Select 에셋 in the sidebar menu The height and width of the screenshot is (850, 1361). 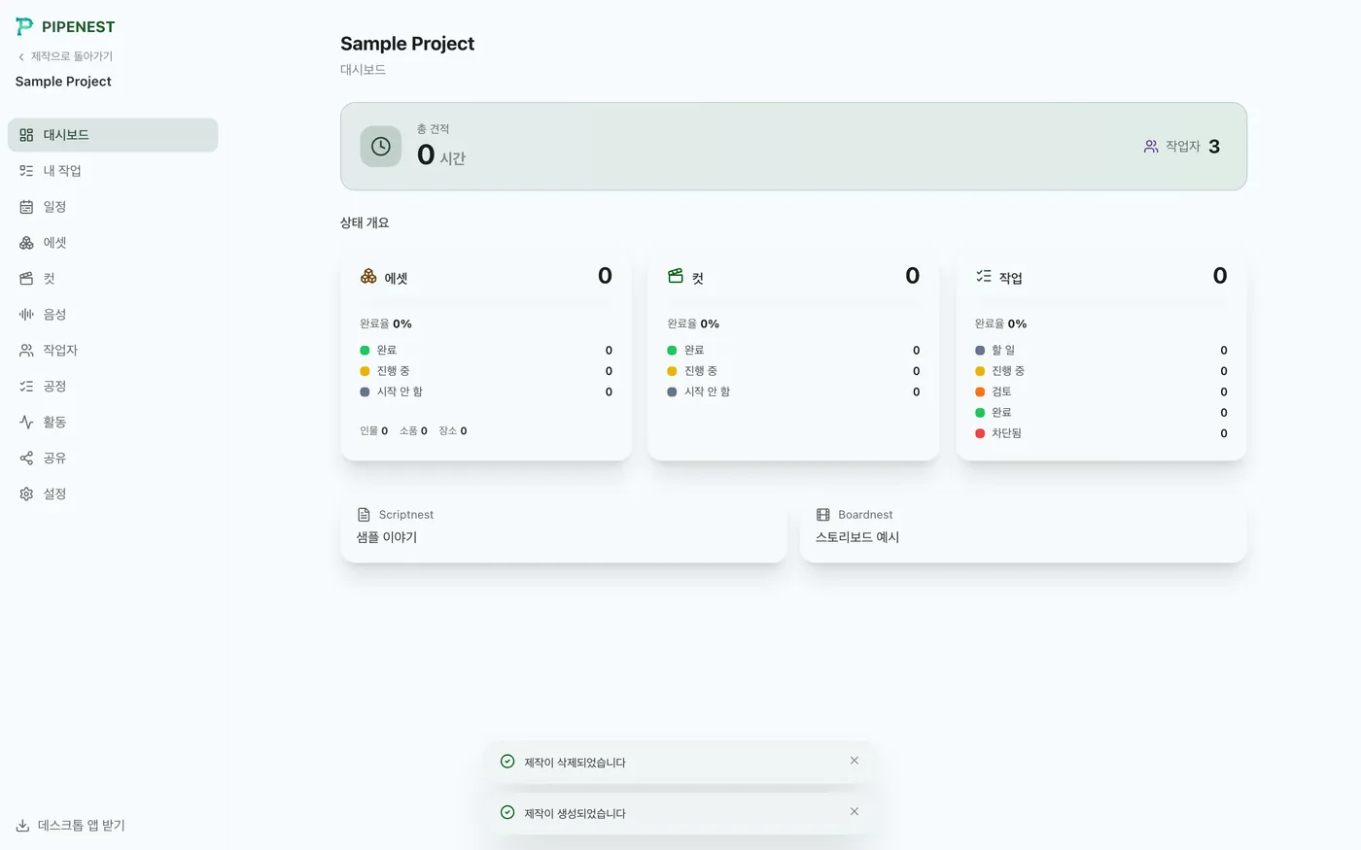click(x=113, y=243)
